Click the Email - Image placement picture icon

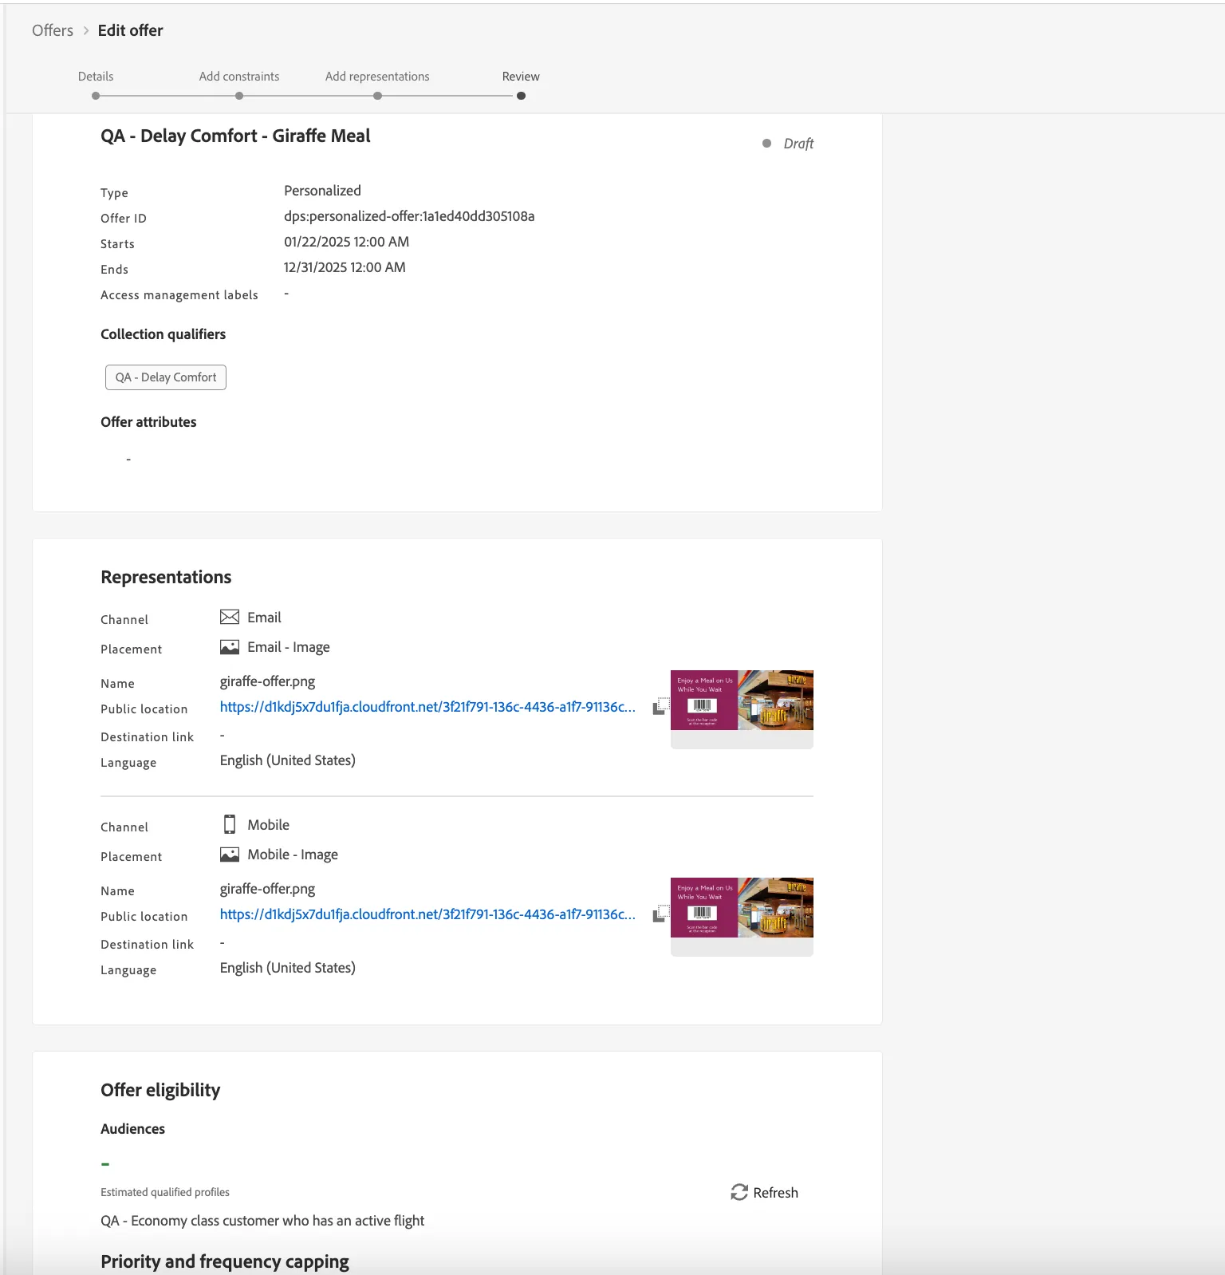[x=230, y=647]
